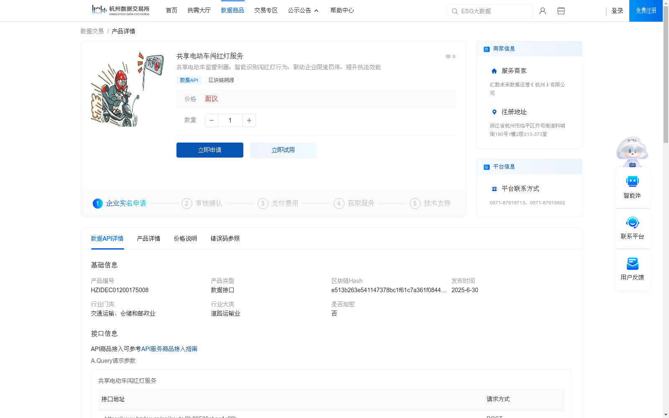Increase quantity with the plus button
The height and width of the screenshot is (418, 669).
pyautogui.click(x=249, y=120)
